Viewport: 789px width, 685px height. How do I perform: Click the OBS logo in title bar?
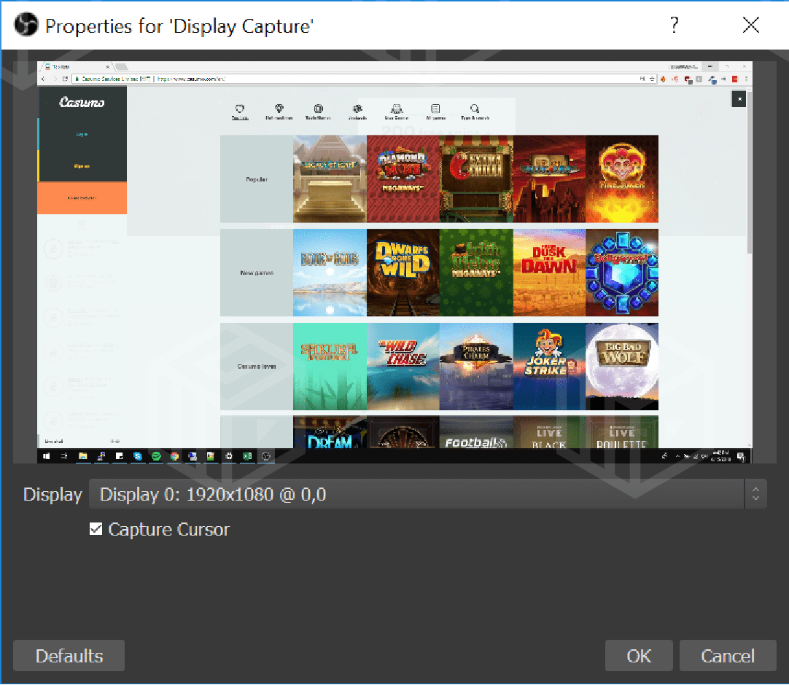tap(26, 25)
